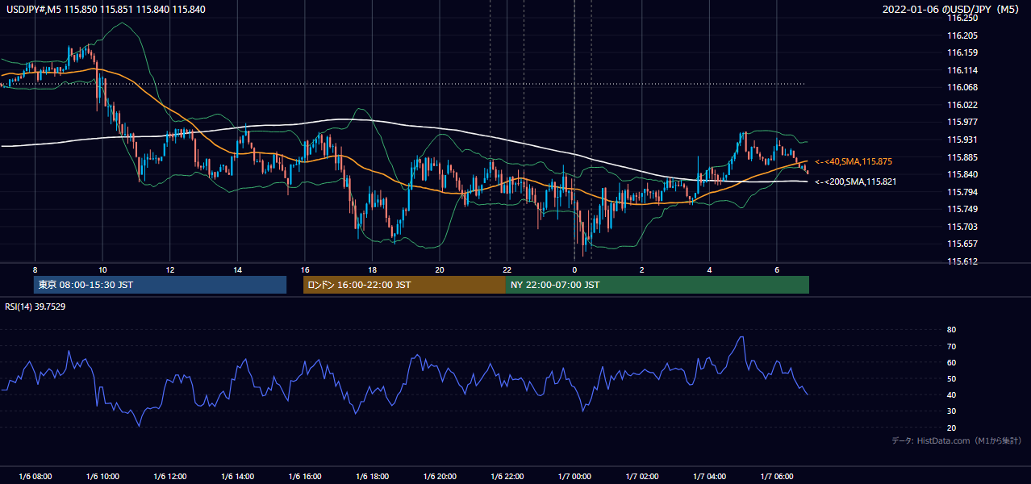Screen dimensions: 1031x484
Task: Click the 1/6 18:00 date axis label
Action: 372,477
